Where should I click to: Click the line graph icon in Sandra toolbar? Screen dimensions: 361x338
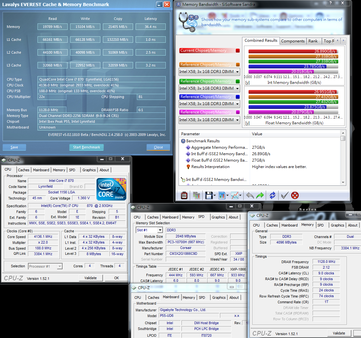(x=235, y=195)
